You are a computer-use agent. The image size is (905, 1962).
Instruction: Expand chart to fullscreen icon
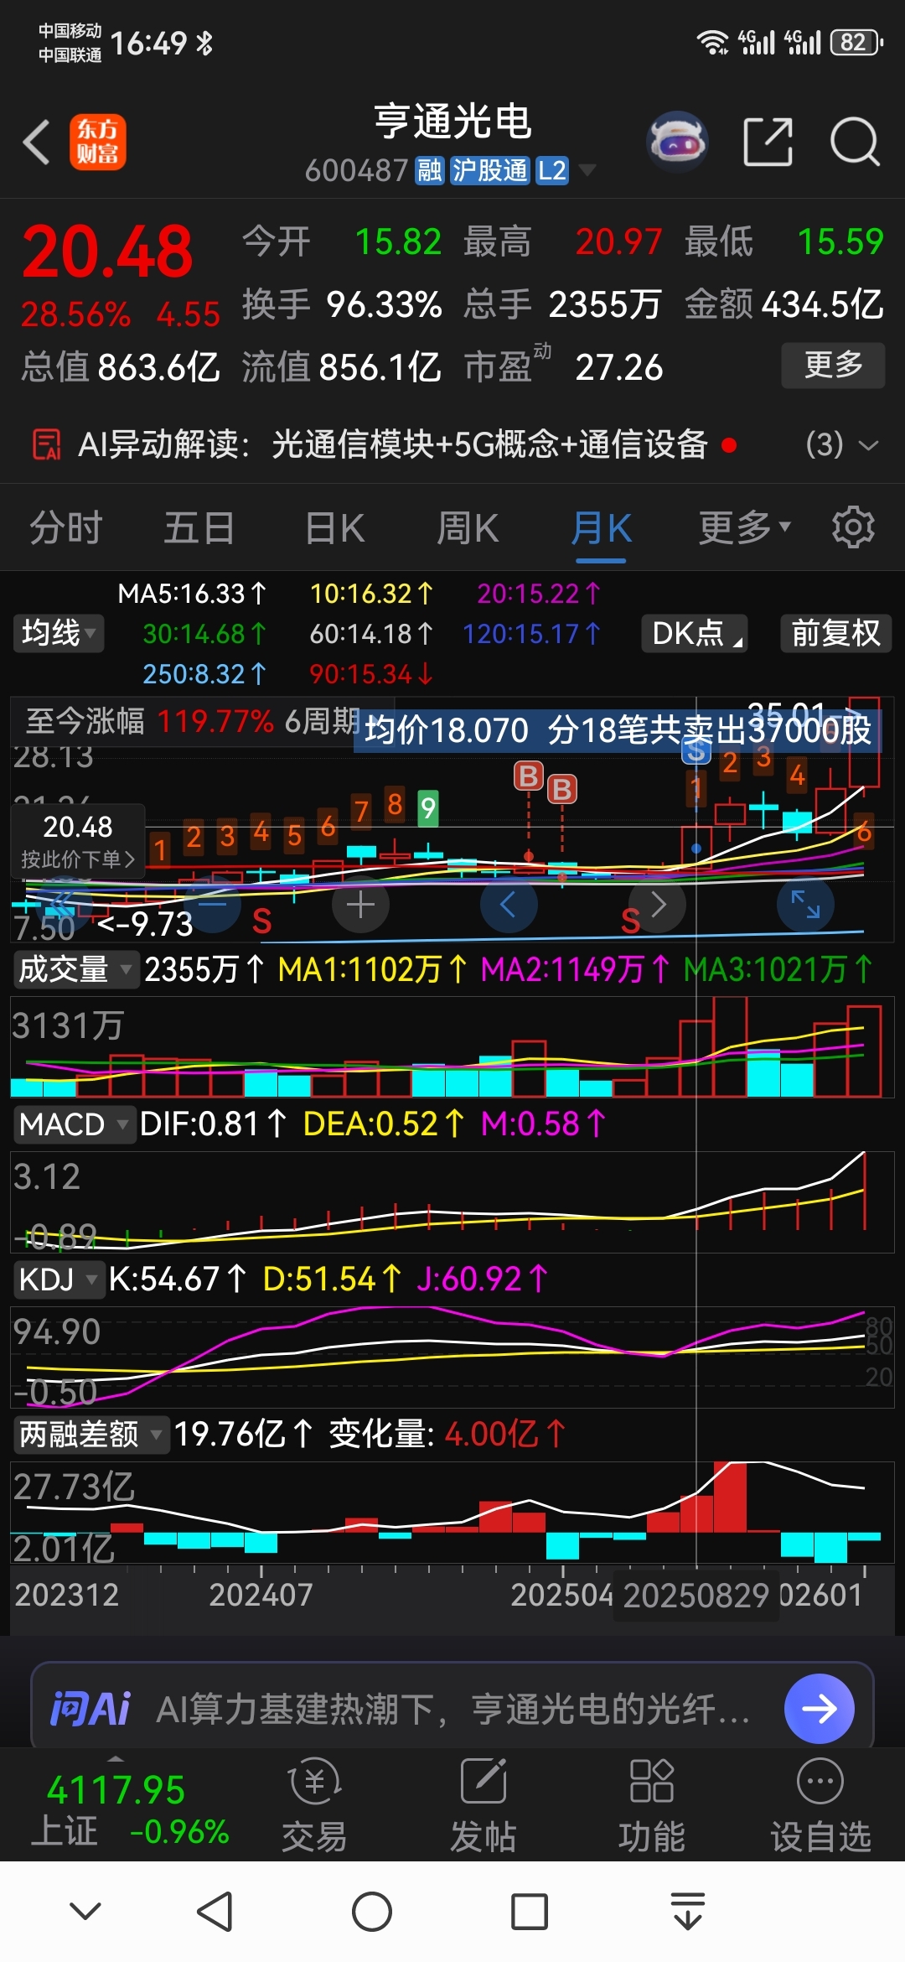point(805,905)
